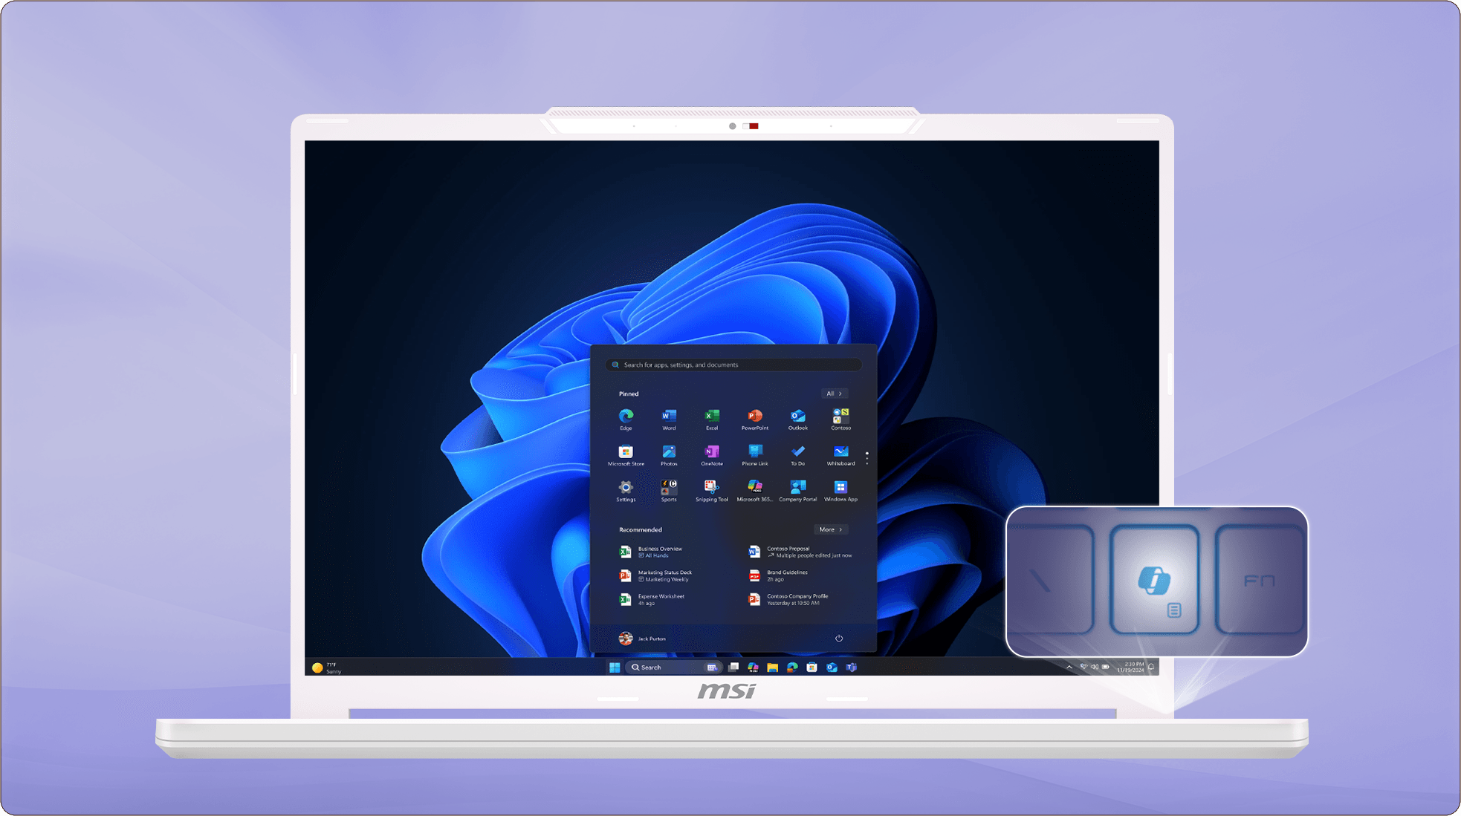
Task: Launch the Snipping Tool
Action: click(712, 491)
